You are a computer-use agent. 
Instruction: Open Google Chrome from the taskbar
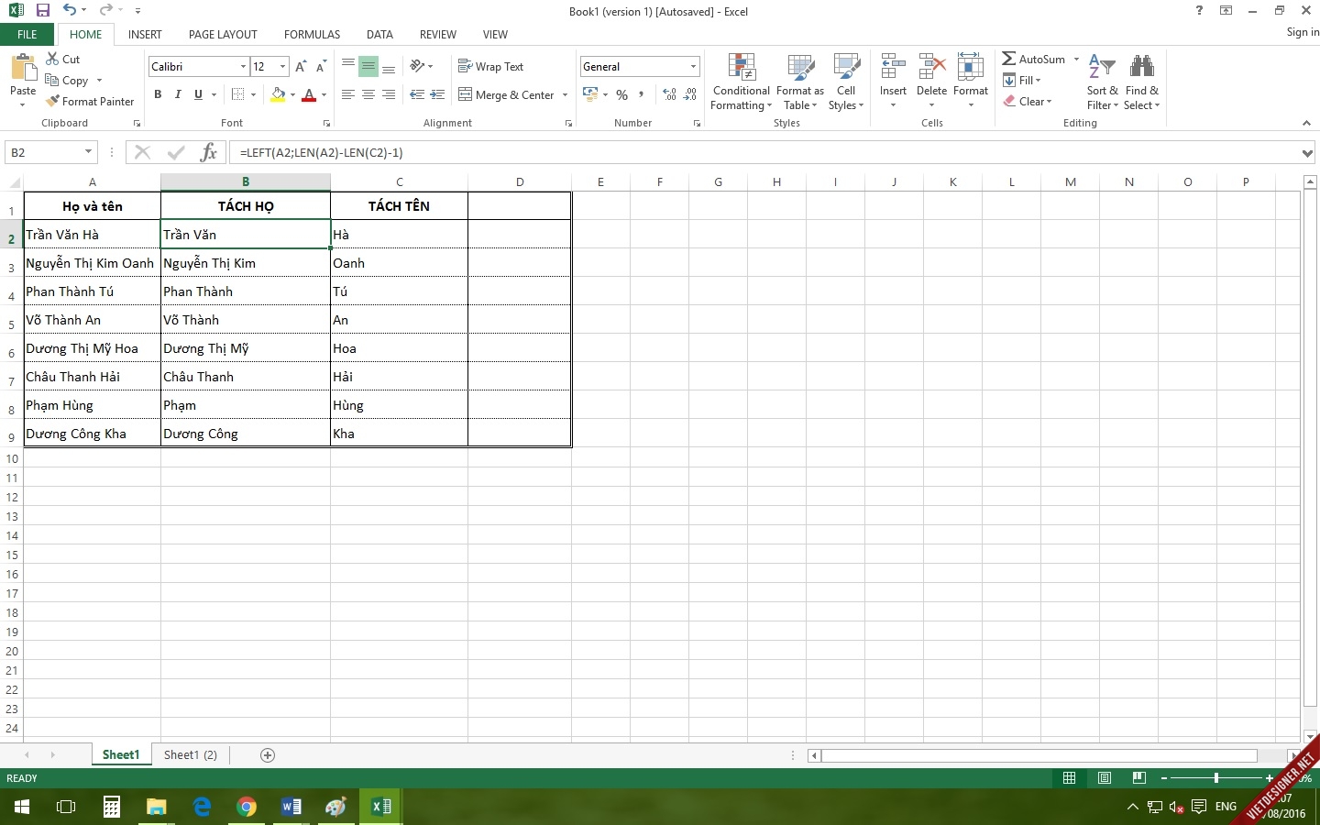246,807
